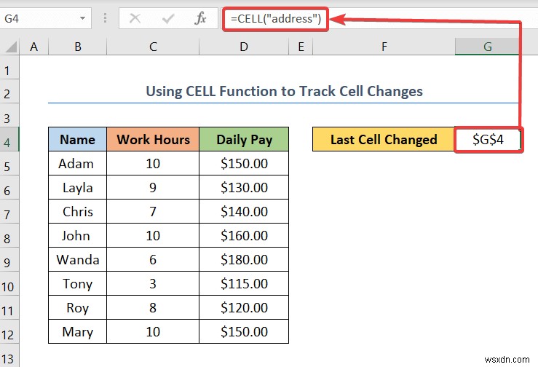Select column E header
This screenshot has width=538, height=367.
(301, 47)
